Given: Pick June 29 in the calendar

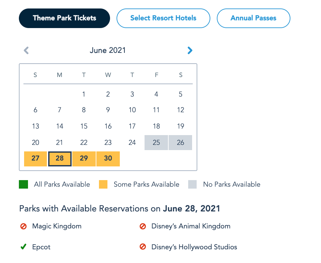Looking at the screenshot, I should pos(84,159).
